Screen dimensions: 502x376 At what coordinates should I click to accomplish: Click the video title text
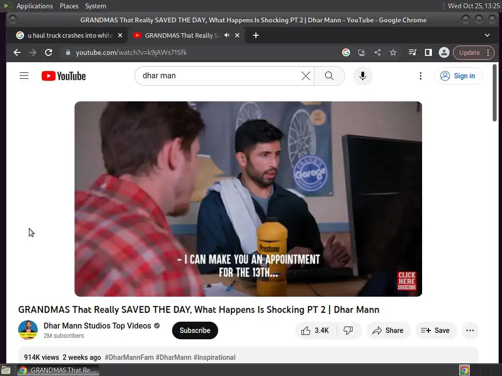pos(199,309)
